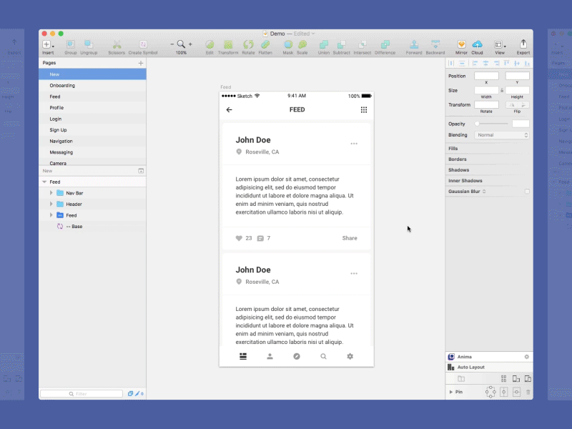The image size is (572, 429).
Task: Open Sketch Cloud from the toolbar
Action: [x=477, y=43]
